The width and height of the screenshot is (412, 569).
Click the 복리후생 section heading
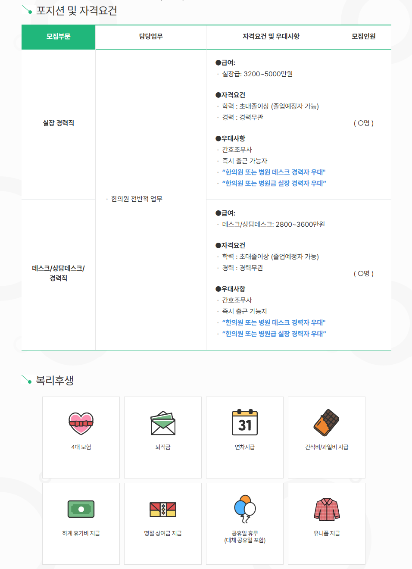tap(55, 380)
